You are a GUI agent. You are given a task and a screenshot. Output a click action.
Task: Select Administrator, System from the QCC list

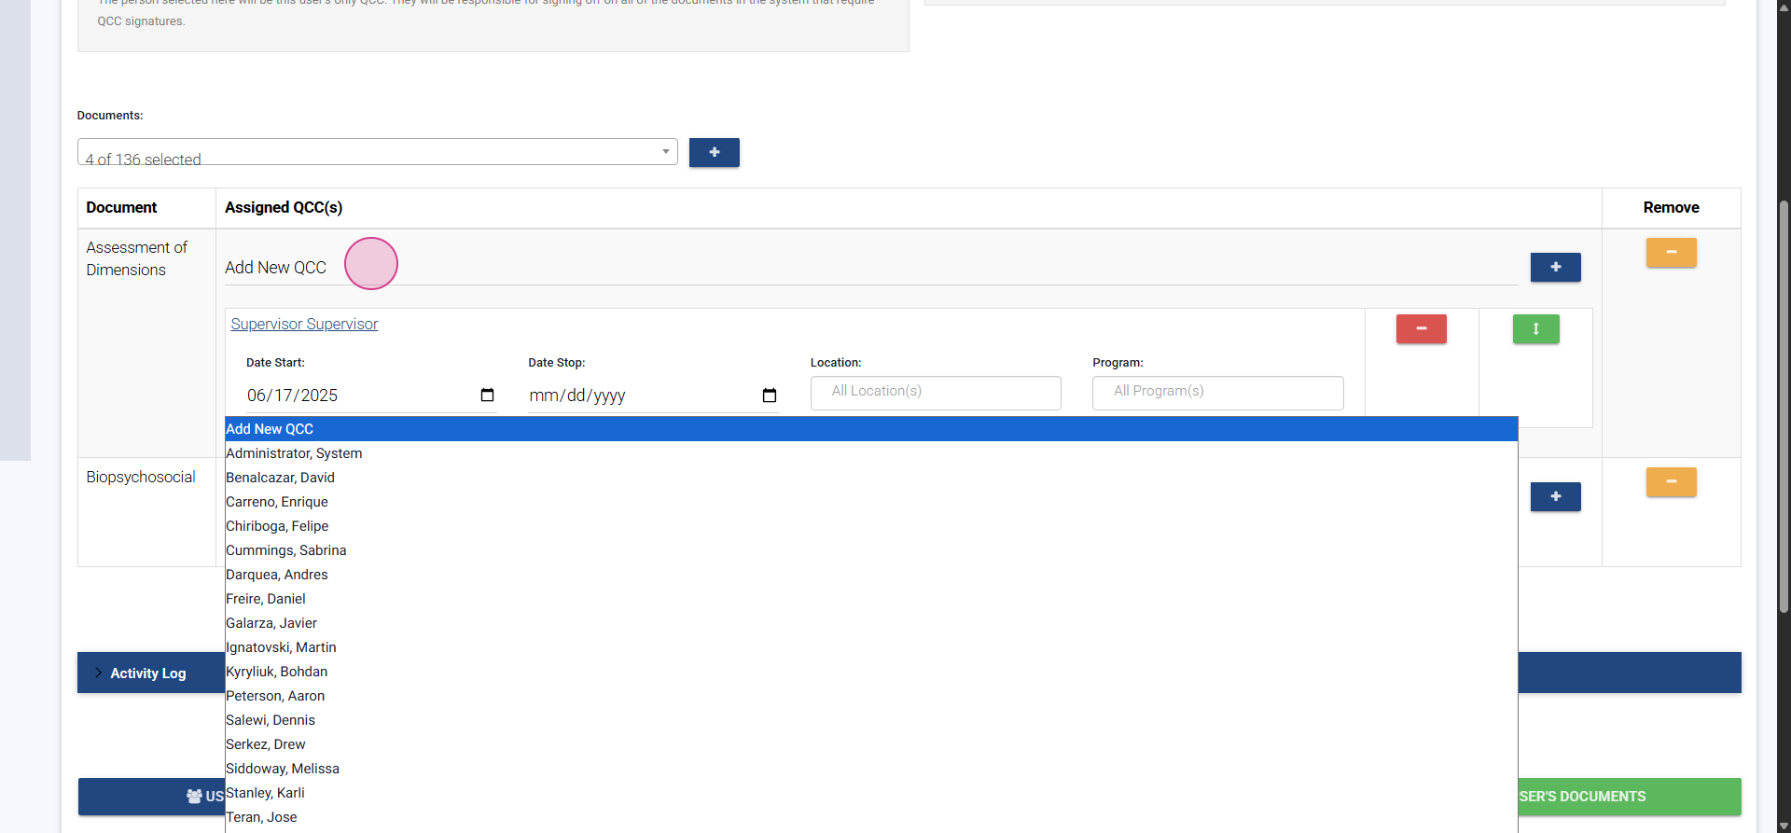pyautogui.click(x=294, y=453)
